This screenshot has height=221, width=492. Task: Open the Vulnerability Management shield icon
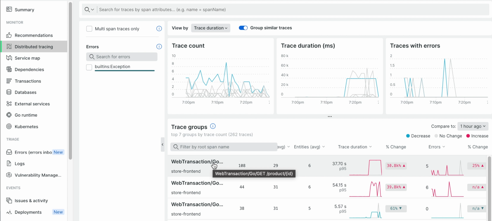9,175
